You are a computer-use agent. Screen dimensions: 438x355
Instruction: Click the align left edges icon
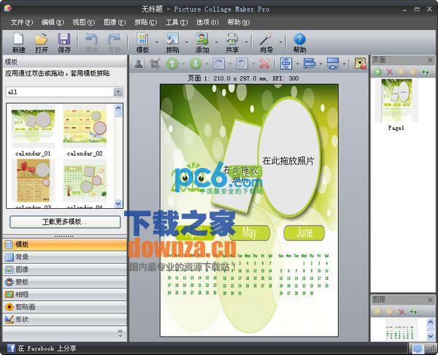(x=310, y=64)
